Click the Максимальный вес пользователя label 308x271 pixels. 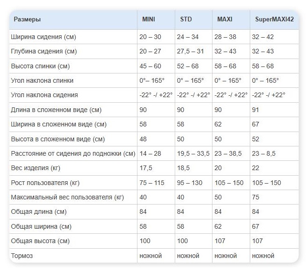coord(67,197)
